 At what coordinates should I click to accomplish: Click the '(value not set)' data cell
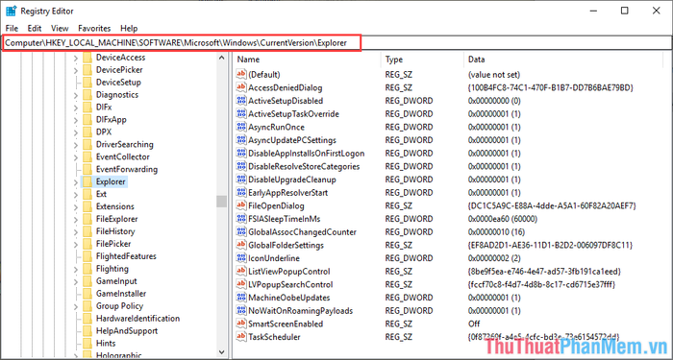tap(494, 75)
